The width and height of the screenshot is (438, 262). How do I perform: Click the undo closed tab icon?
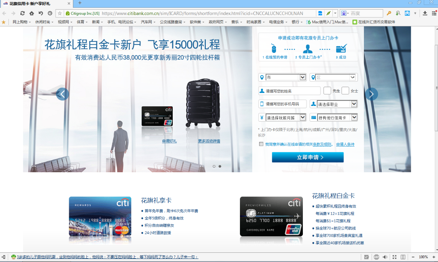(41, 13)
